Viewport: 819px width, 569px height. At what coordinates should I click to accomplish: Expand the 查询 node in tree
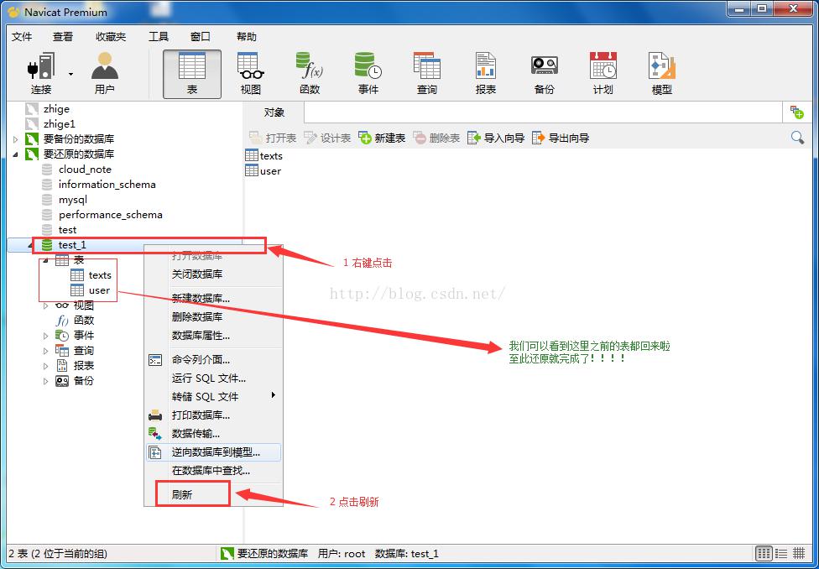tap(46, 351)
